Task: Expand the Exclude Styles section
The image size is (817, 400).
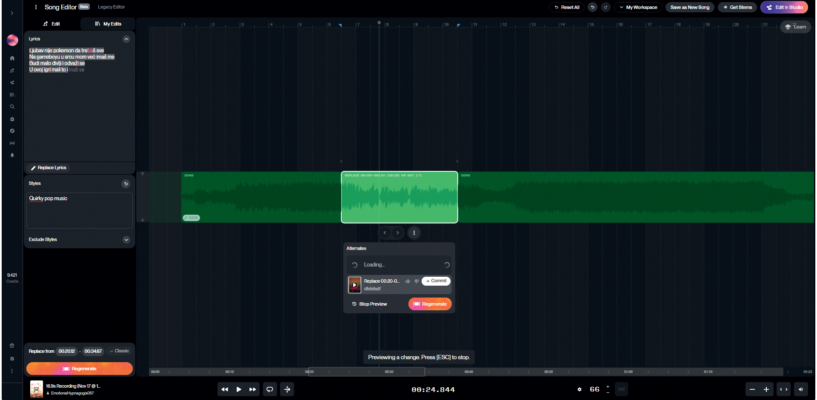Action: (x=126, y=240)
